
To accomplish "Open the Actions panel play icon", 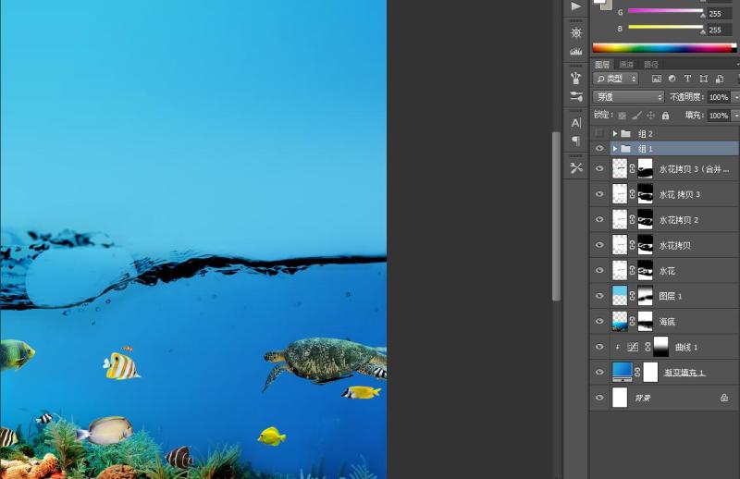I will [575, 6].
